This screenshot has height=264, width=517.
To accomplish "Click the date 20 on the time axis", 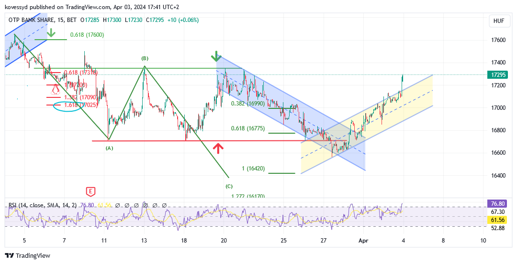I will pyautogui.click(x=224, y=241).
